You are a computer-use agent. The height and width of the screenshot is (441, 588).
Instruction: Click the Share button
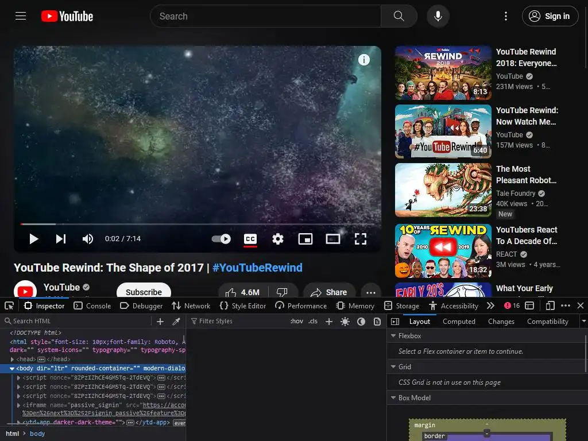329,292
